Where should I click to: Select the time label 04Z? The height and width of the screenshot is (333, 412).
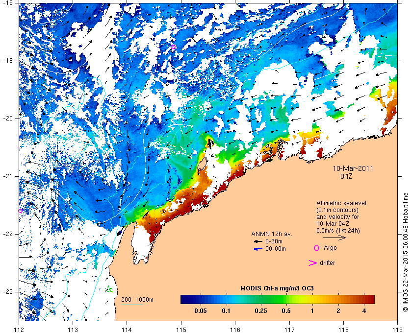(346, 176)
